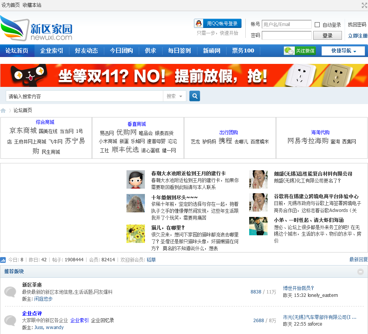Click the 用QQ帐号登录 button
368x334 pixels.
(x=218, y=23)
